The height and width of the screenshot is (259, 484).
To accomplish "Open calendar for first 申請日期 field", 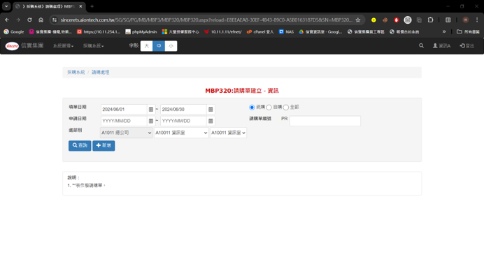I will coord(151,121).
